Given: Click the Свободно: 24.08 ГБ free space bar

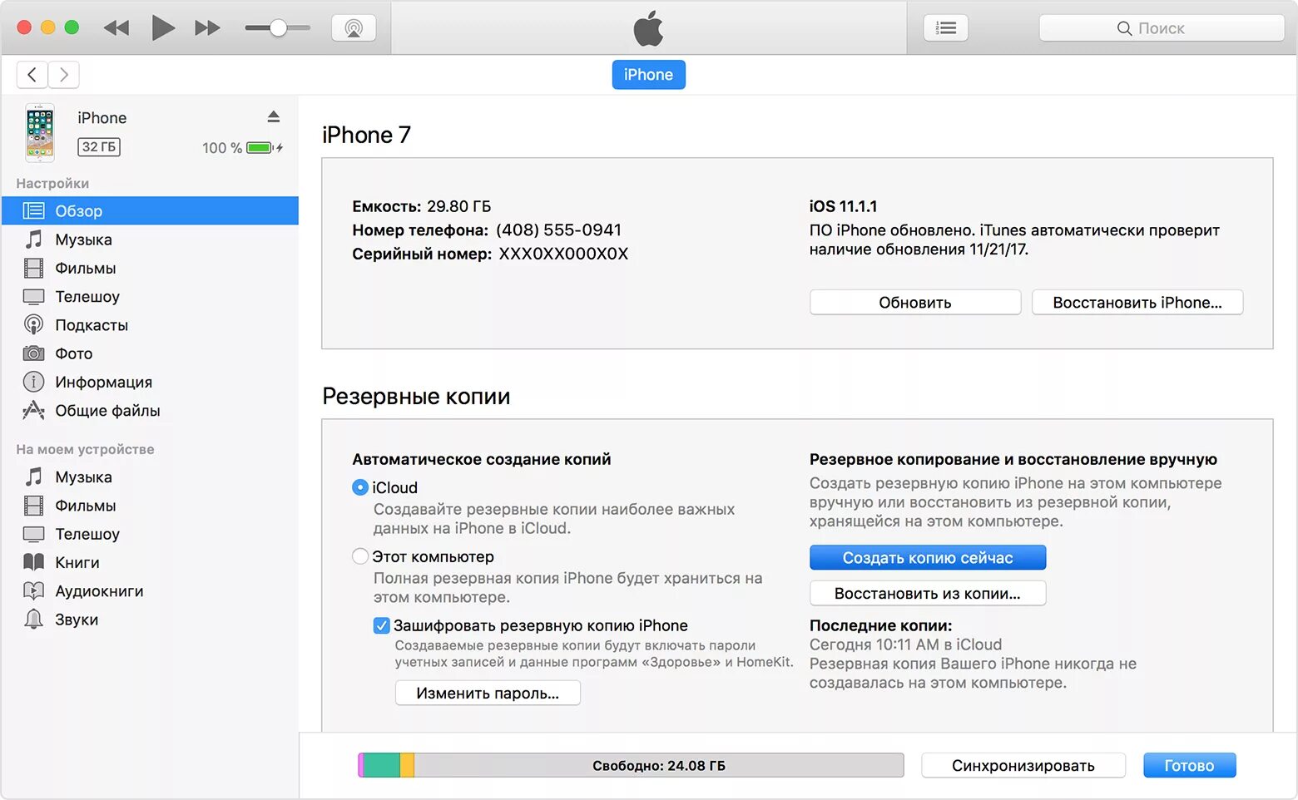Looking at the screenshot, I should pyautogui.click(x=659, y=765).
